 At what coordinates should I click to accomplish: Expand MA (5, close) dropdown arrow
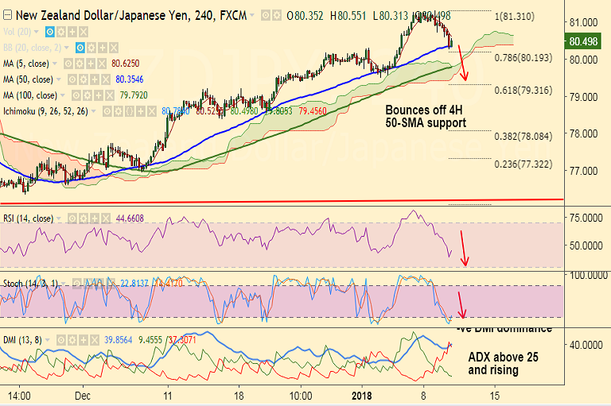coord(55,64)
